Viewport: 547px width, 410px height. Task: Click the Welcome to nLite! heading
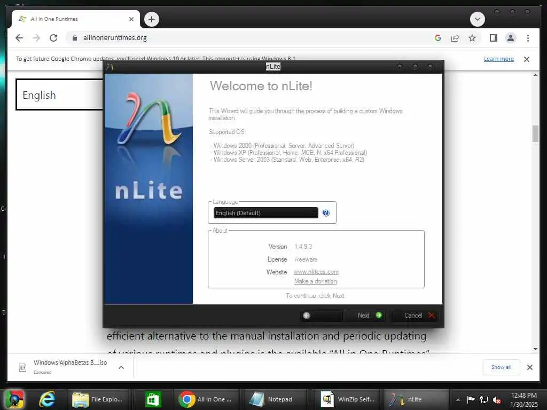point(261,86)
